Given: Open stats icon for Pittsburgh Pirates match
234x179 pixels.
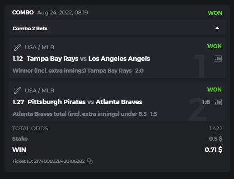Looking at the screenshot, I should [218, 102].
